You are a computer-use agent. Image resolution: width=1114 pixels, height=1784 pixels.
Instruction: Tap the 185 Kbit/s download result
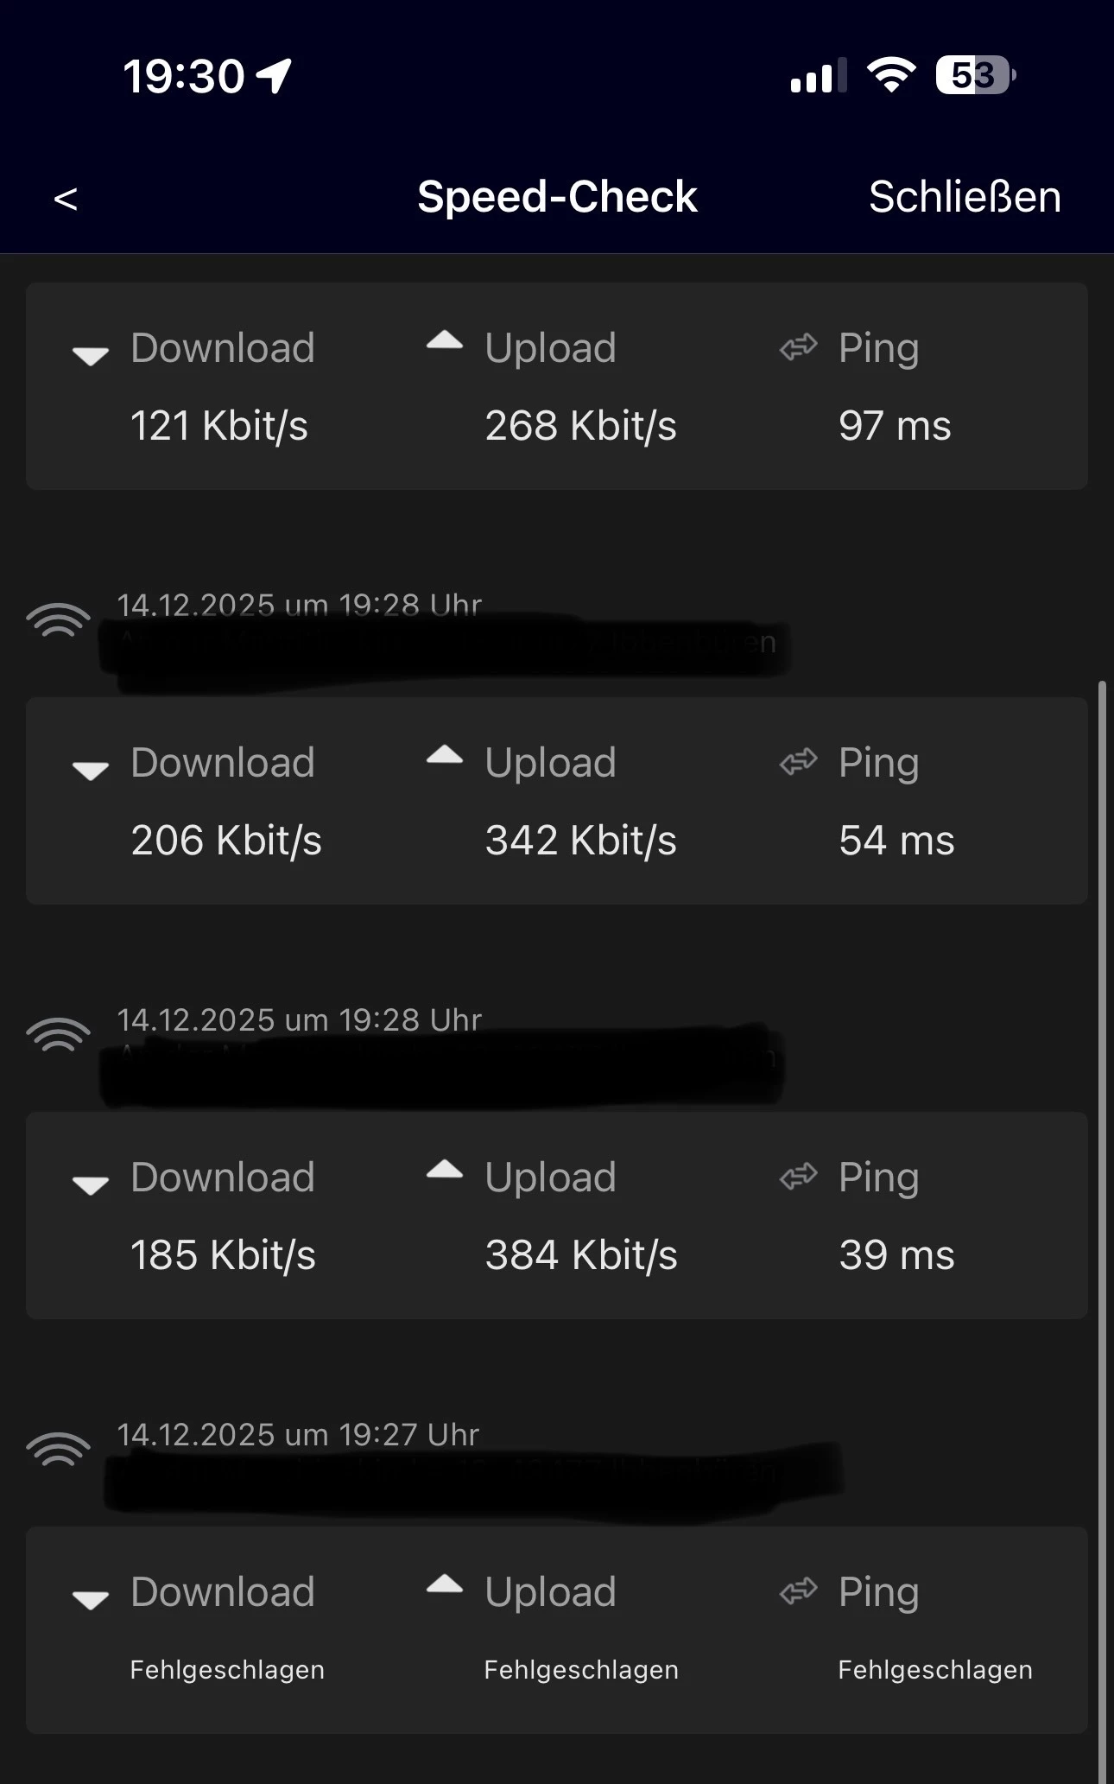pos(223,1255)
